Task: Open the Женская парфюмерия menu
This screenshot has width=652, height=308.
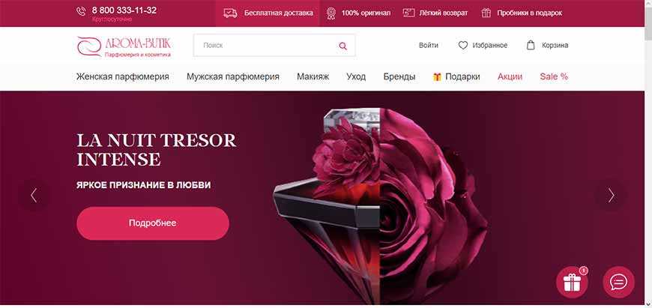Action: (x=123, y=77)
